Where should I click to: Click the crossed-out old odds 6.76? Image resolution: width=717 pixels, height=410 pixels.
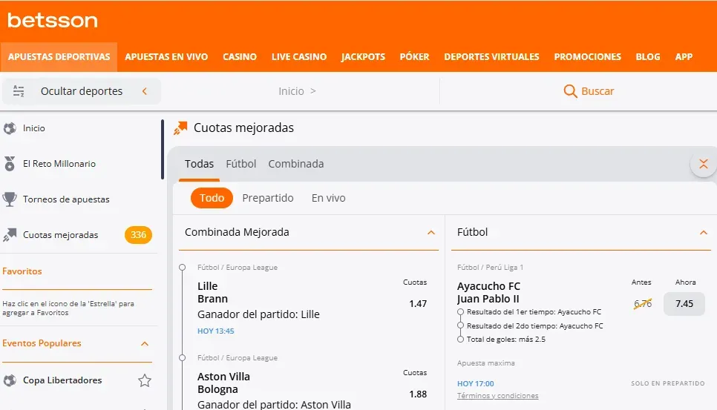(x=643, y=304)
